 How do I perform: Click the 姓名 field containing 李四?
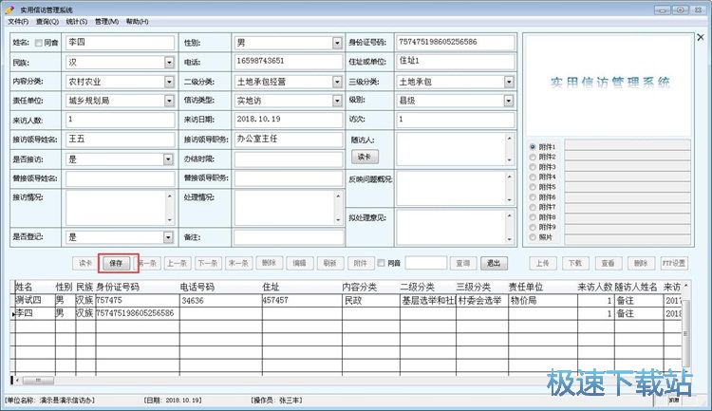(120, 43)
